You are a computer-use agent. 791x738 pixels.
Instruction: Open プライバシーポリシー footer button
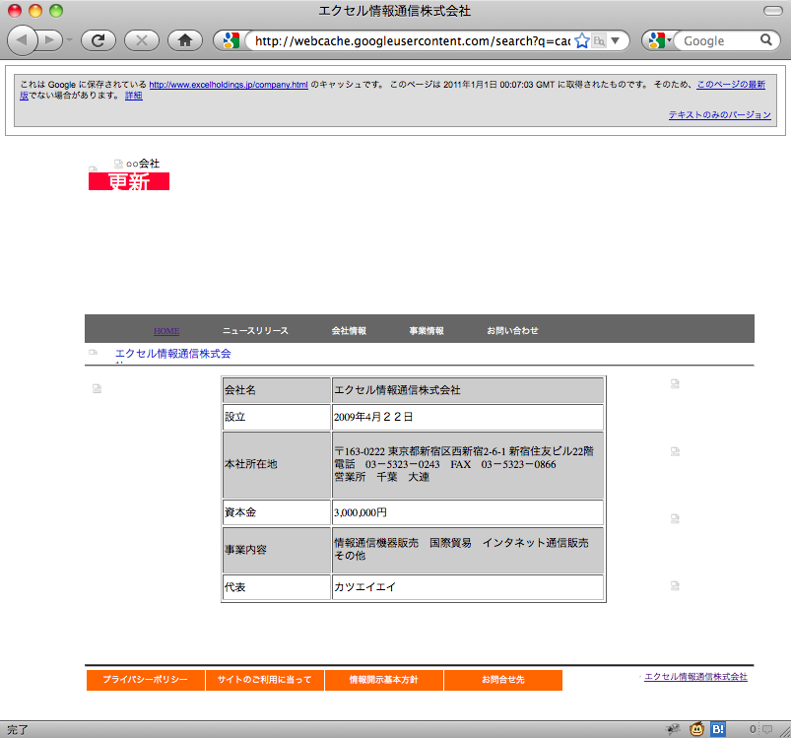[x=145, y=680]
